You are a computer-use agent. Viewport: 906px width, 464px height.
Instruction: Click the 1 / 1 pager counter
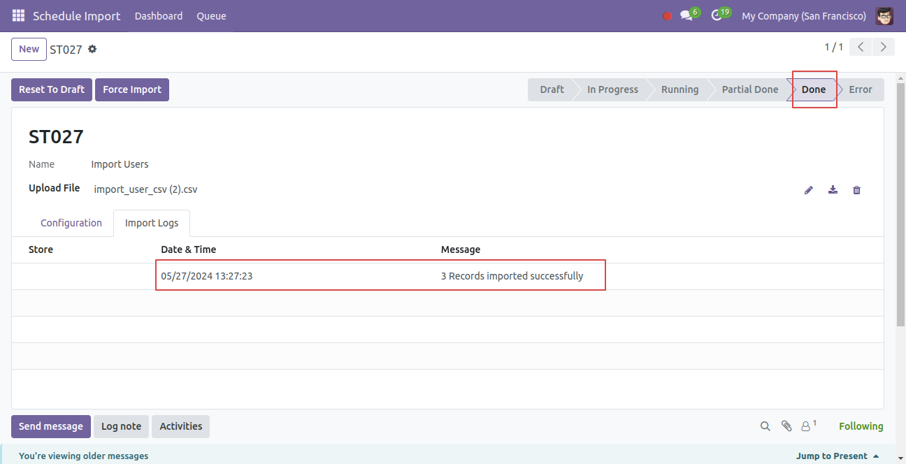(833, 47)
